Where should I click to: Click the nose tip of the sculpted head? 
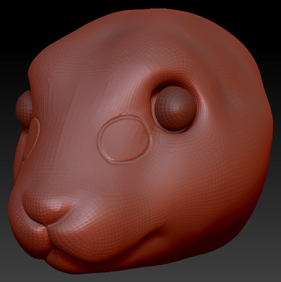(x=48, y=209)
